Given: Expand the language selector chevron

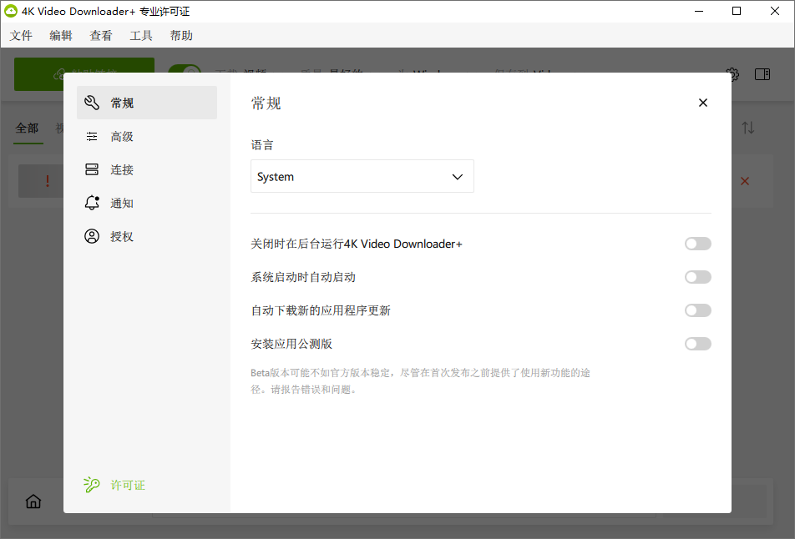Looking at the screenshot, I should 457,176.
